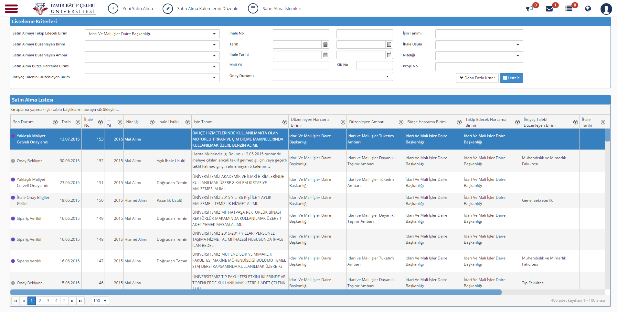Viewport: 617px width, 312px height.
Task: Open the messages envelope icon
Action: (549, 9)
